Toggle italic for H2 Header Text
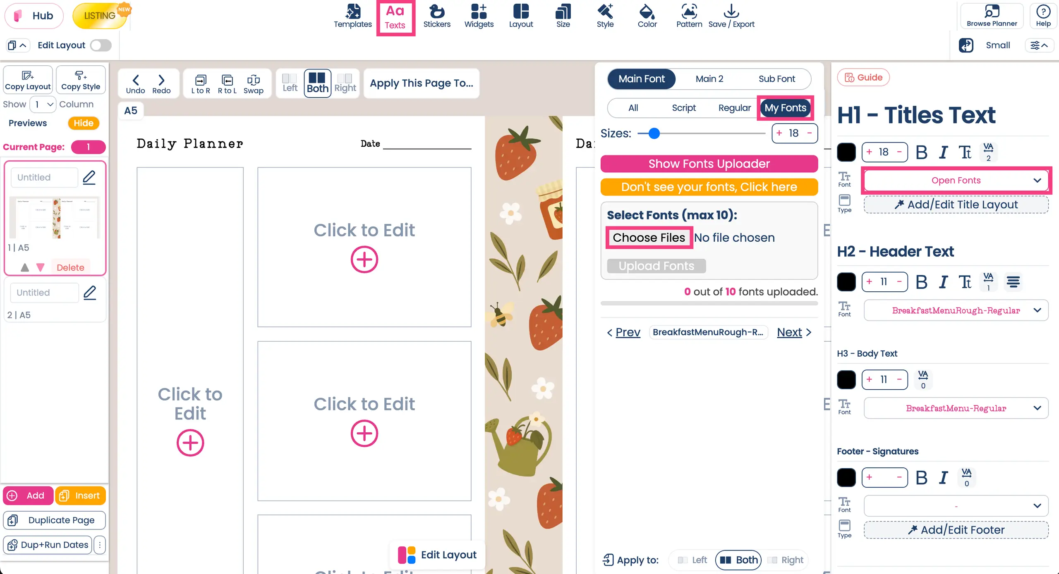Screen dimensions: 1059x574 (943, 282)
